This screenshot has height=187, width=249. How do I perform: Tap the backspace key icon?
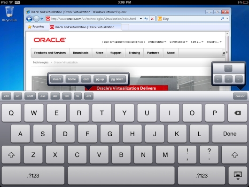pos(237,113)
